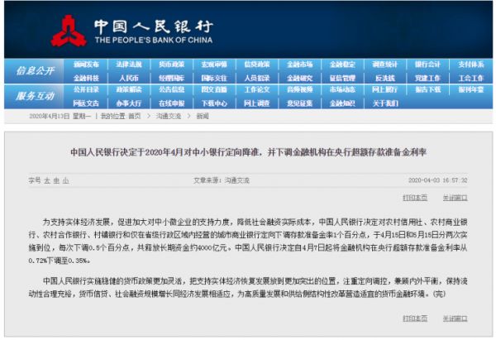Select 工会工作 in the navigation
Screen dimensions: 496x340
(x=471, y=79)
